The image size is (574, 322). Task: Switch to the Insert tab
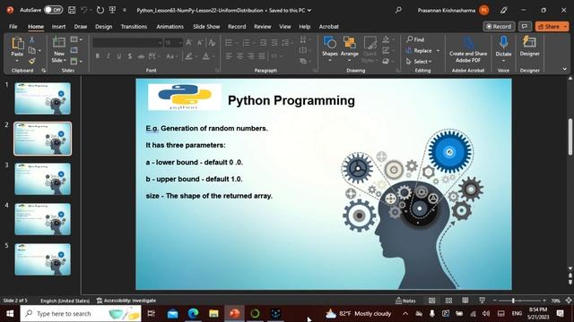tap(58, 26)
